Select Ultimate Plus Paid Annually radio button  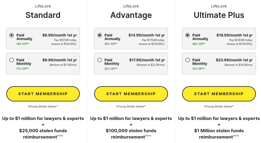(x=187, y=35)
